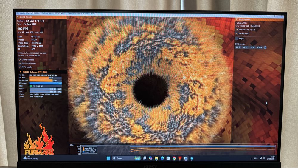Viewport: 298px width, 168px height.
Task: Click the GPU 0 graph label
Action: (72, 145)
